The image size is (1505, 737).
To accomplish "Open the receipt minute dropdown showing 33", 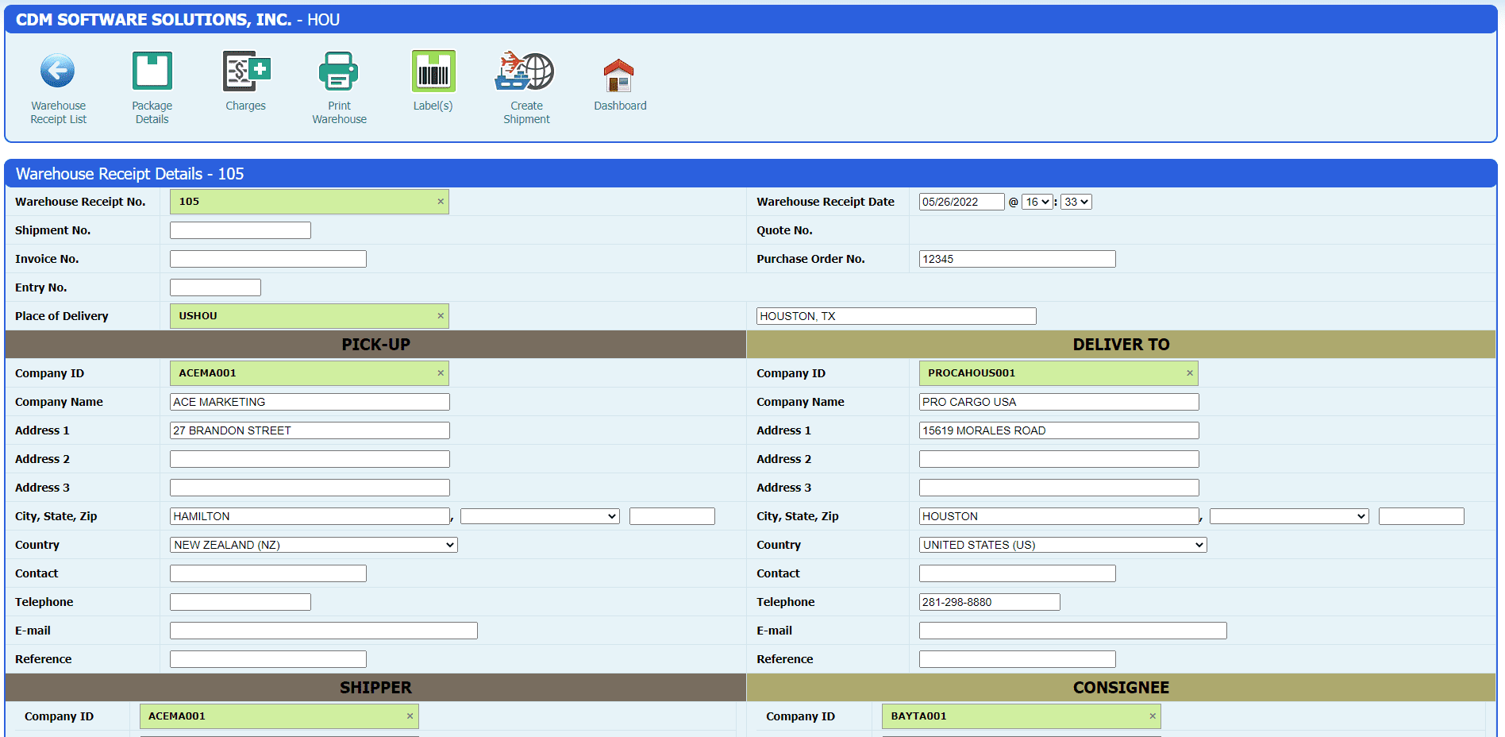I will (1076, 202).
